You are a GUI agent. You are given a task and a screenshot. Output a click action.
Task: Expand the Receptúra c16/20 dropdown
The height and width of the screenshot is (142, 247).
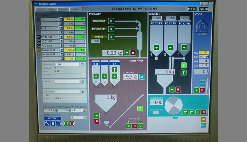(82, 64)
